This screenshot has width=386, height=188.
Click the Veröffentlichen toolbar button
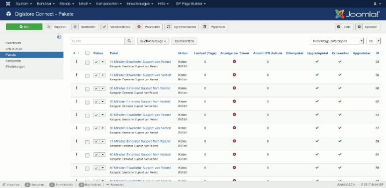pos(117,27)
